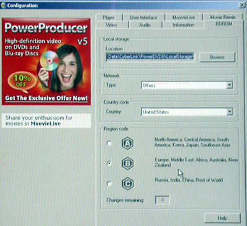Open the Information tab

pyautogui.click(x=184, y=25)
